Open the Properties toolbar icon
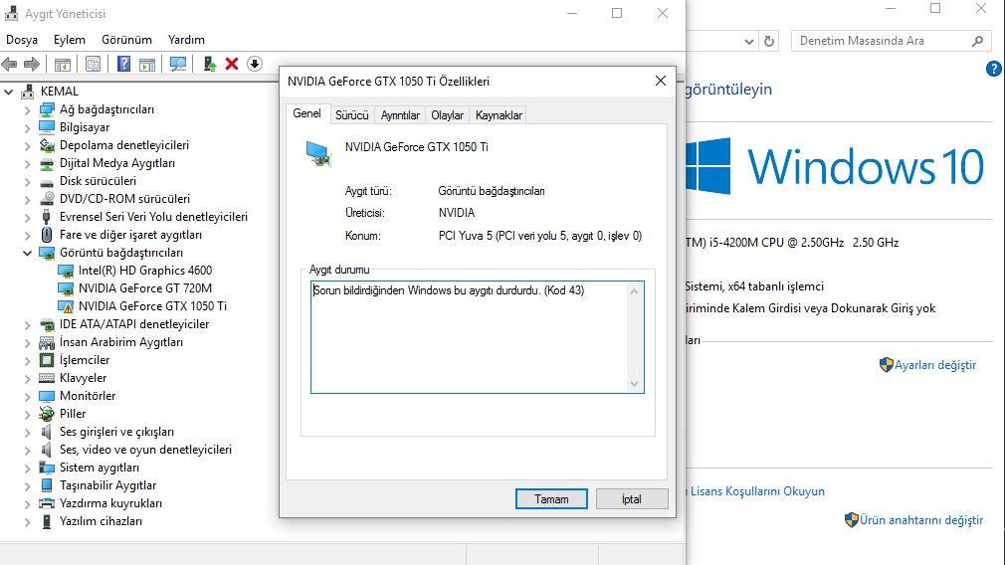The height and width of the screenshot is (565, 1005). click(93, 64)
